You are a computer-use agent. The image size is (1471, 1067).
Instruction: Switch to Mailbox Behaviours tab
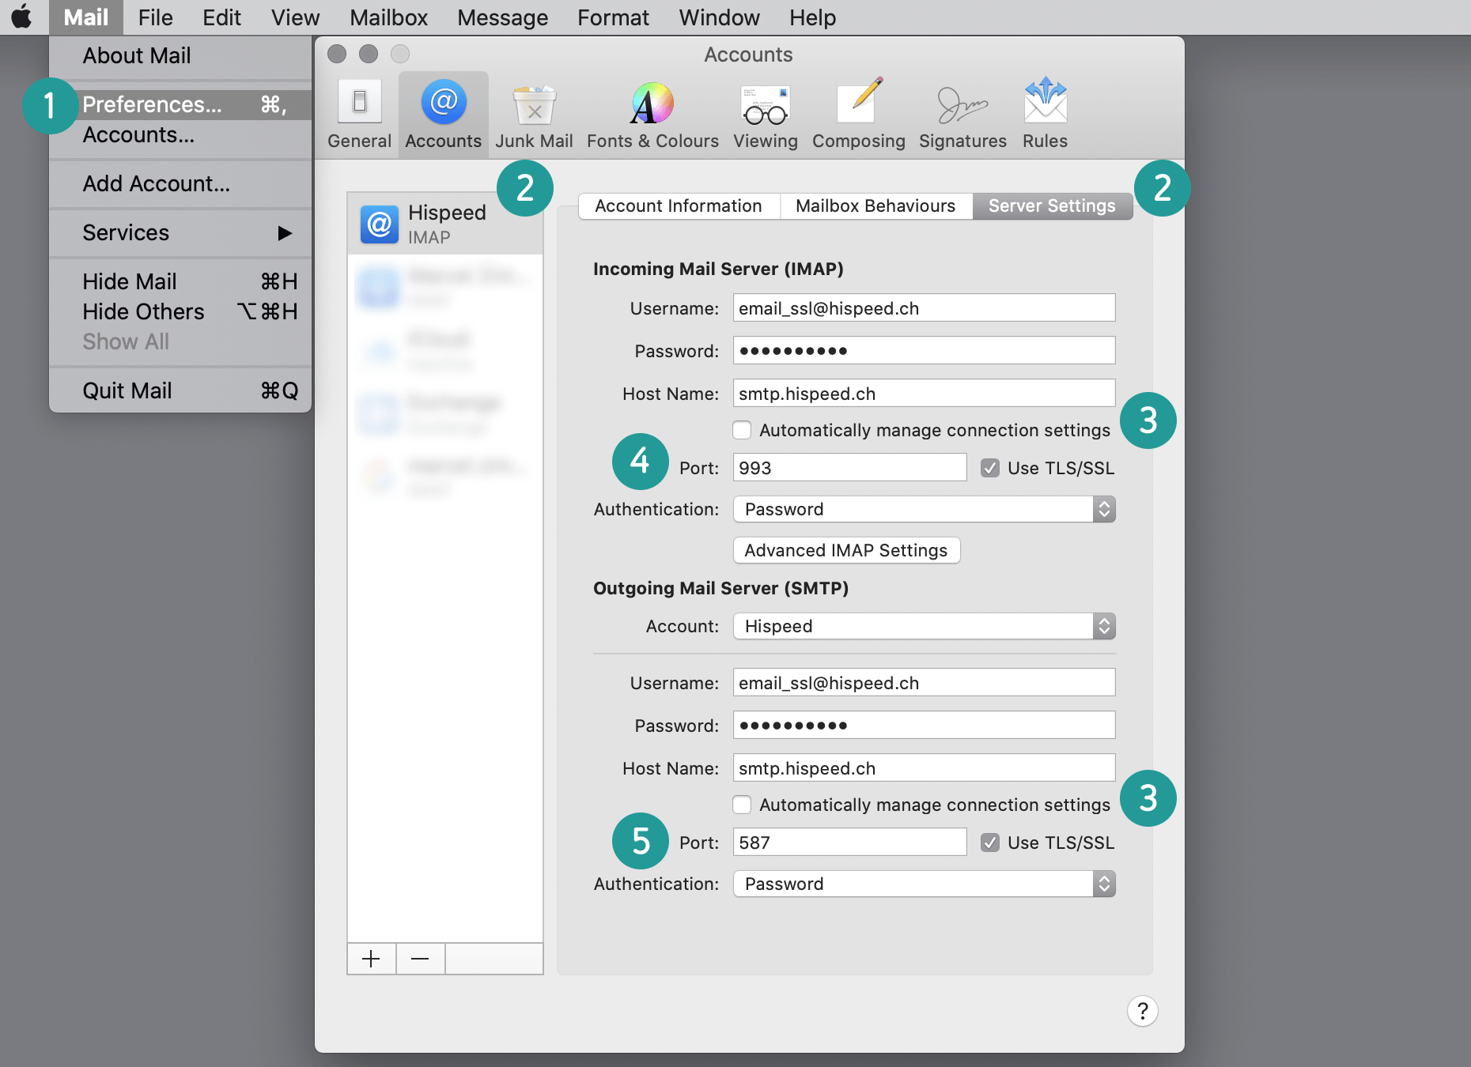875,205
